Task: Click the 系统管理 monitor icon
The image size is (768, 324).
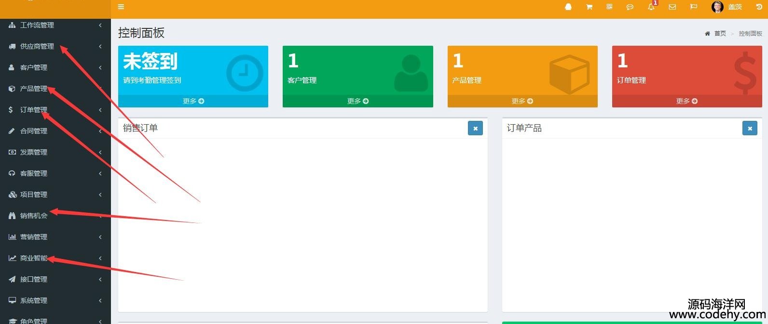Action: tap(12, 300)
